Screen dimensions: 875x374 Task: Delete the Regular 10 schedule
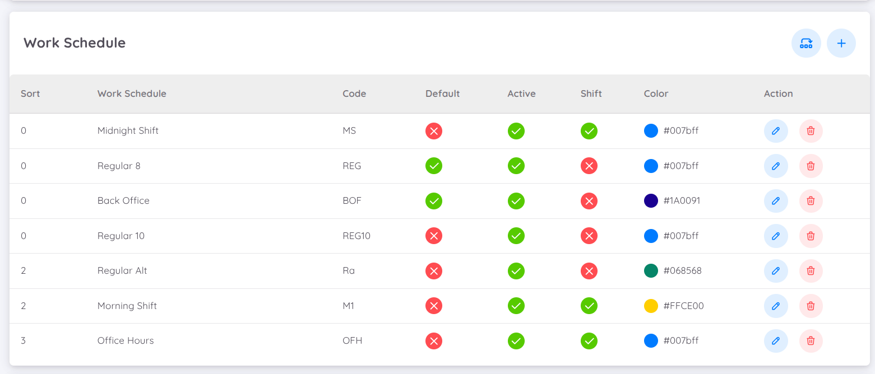click(x=811, y=236)
